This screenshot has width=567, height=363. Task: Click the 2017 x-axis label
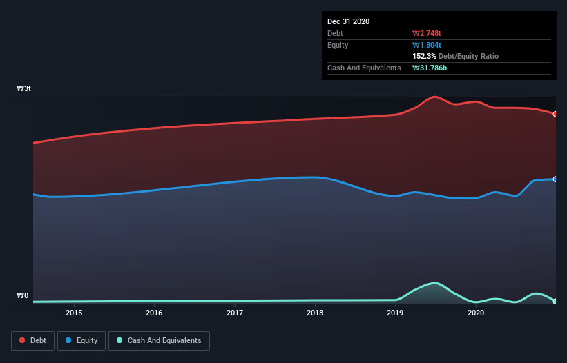[235, 313]
